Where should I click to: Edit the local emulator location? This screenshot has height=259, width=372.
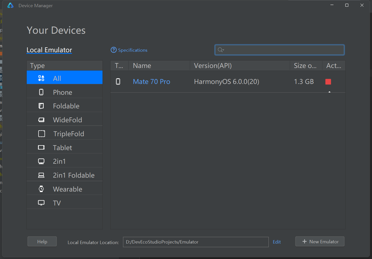[x=277, y=242]
